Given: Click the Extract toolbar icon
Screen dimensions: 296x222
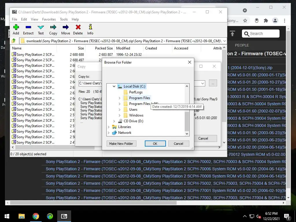Looking at the screenshot, I should click(28, 30).
